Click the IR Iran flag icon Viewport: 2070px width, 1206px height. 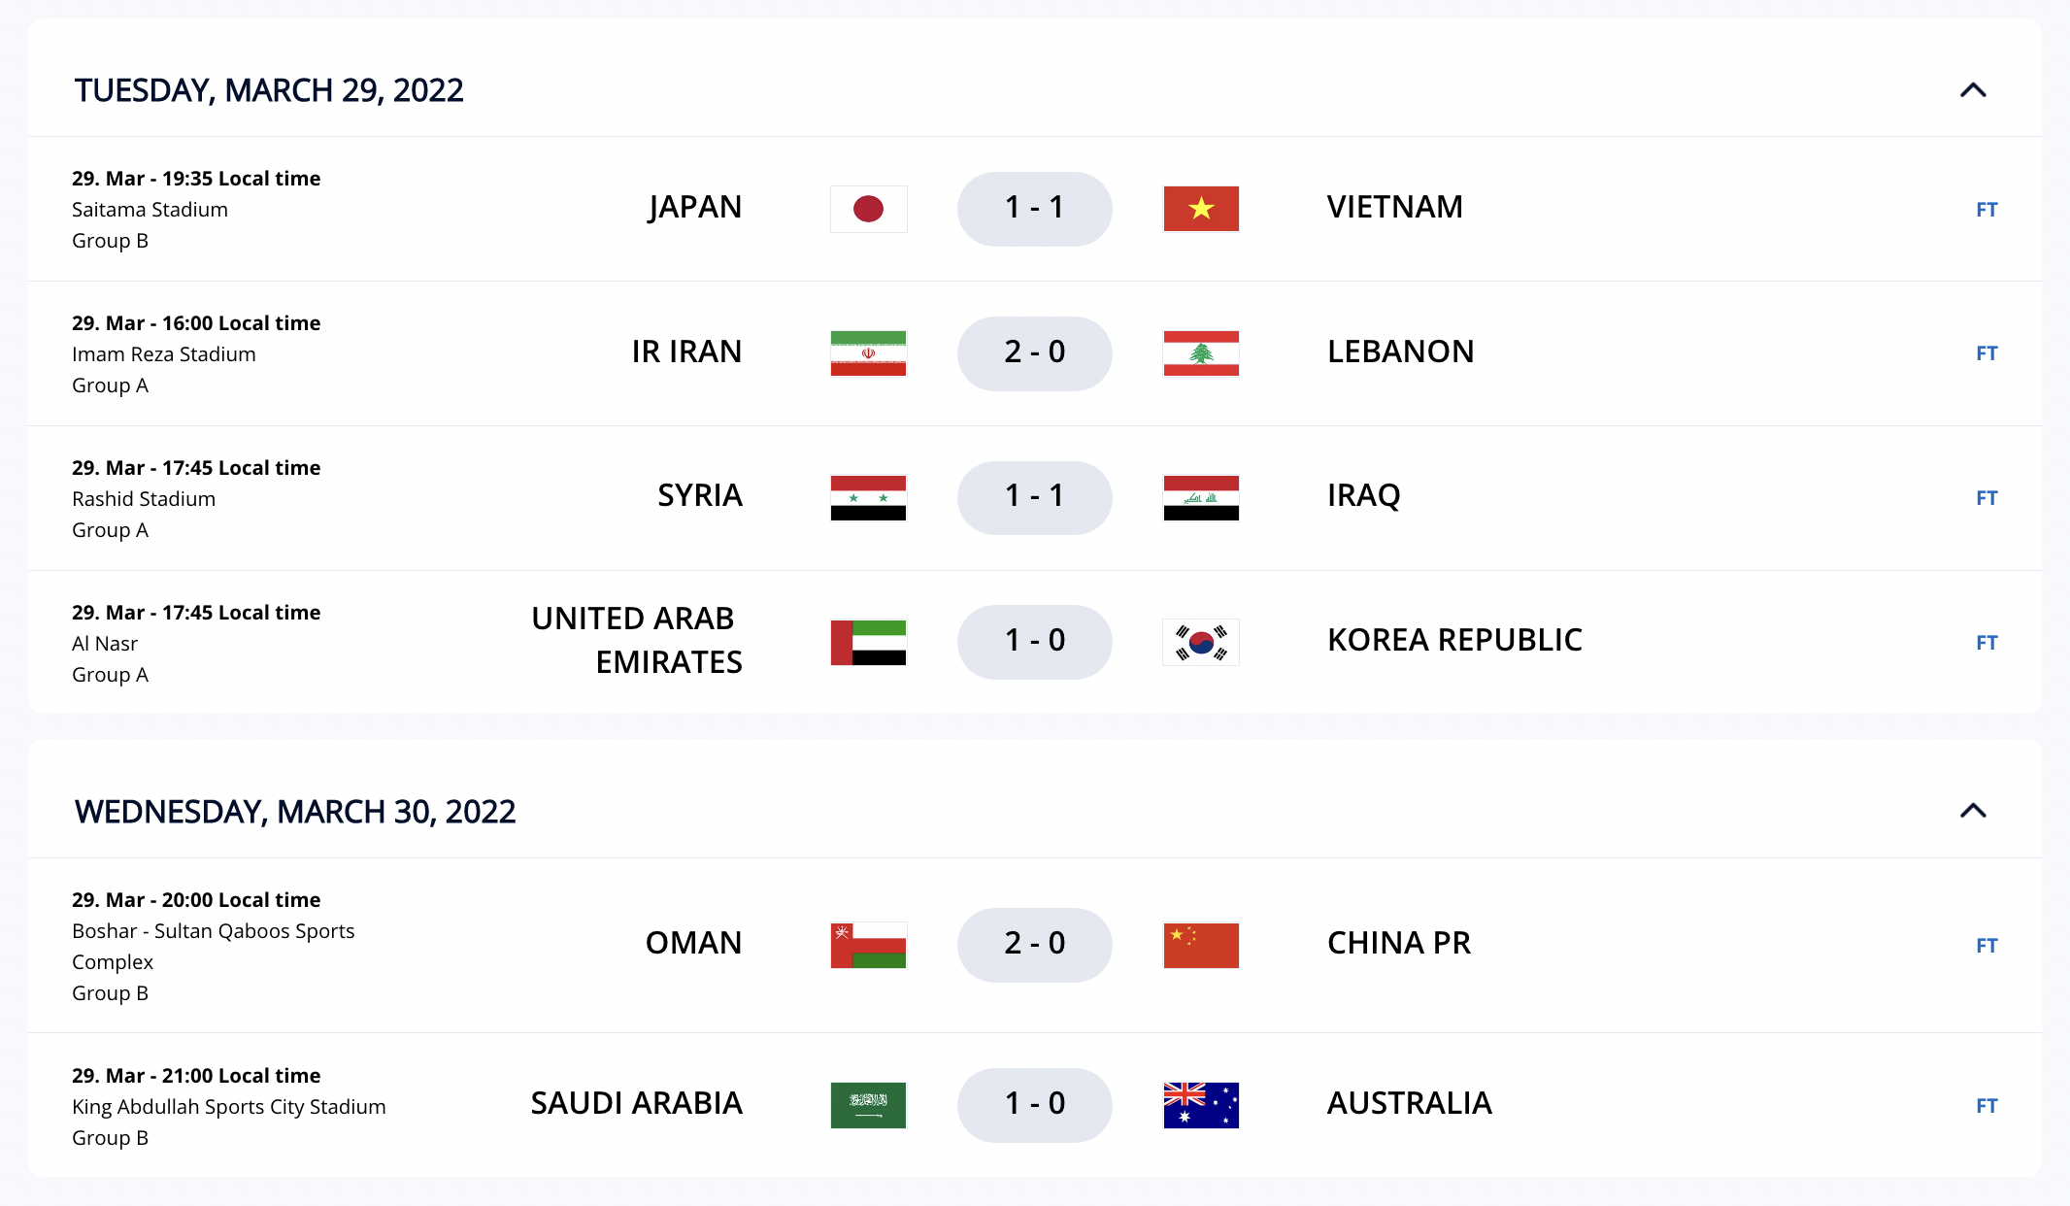(x=868, y=353)
